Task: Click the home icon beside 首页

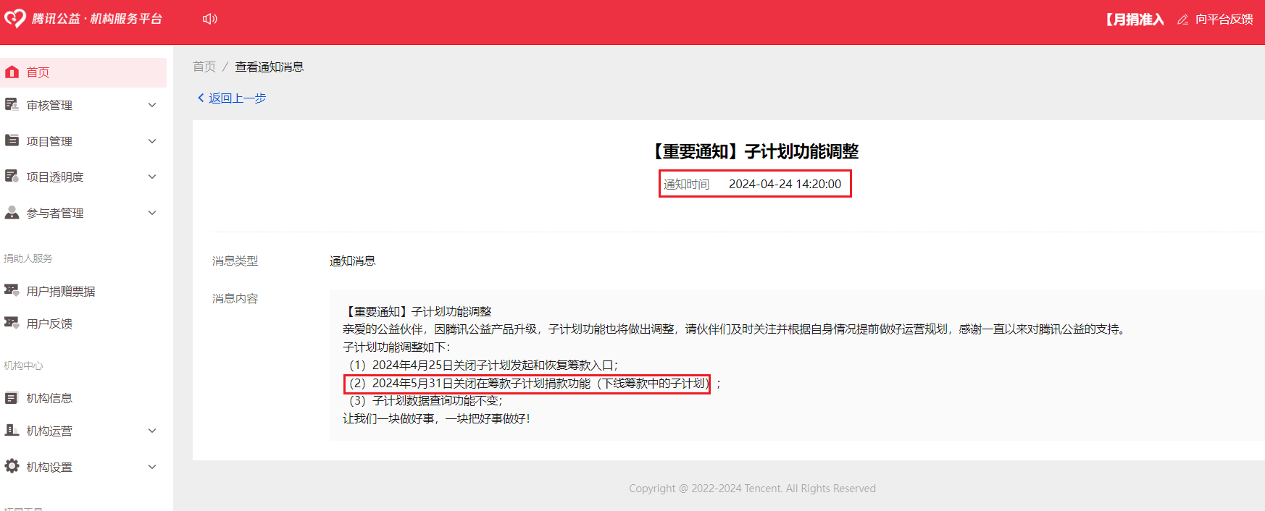Action: (12, 72)
